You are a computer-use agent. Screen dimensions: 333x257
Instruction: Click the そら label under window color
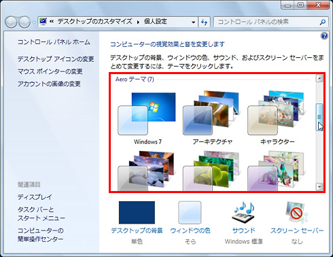click(190, 241)
